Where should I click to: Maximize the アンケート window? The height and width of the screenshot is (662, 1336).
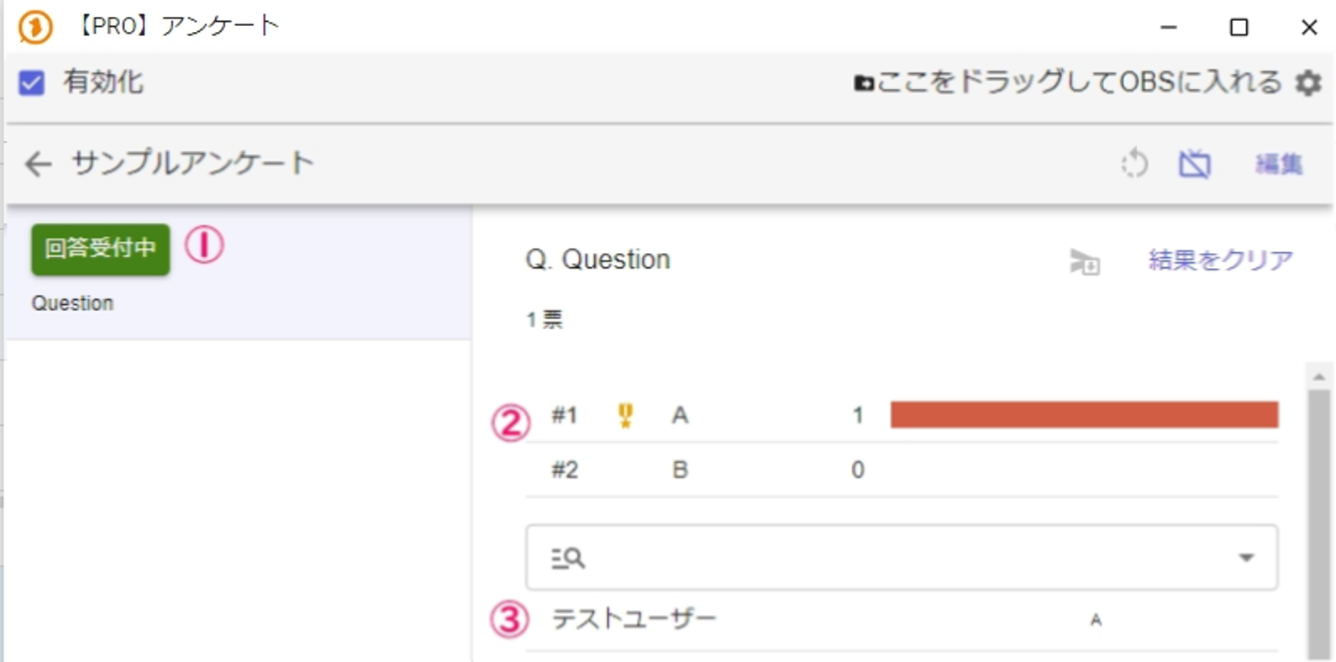1239,28
